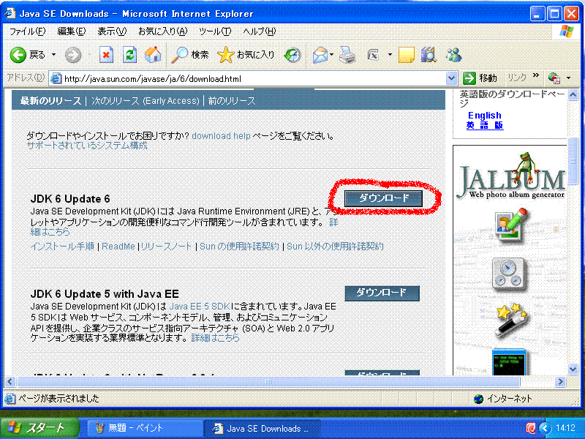
Task: Click the Internet zone globe in status bar
Action: click(x=478, y=399)
